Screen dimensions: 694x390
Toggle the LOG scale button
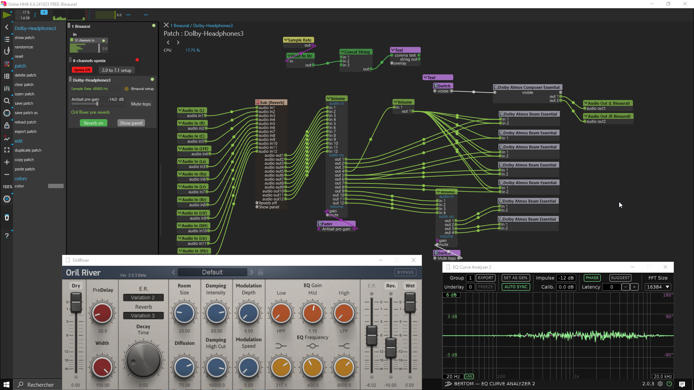[469, 376]
